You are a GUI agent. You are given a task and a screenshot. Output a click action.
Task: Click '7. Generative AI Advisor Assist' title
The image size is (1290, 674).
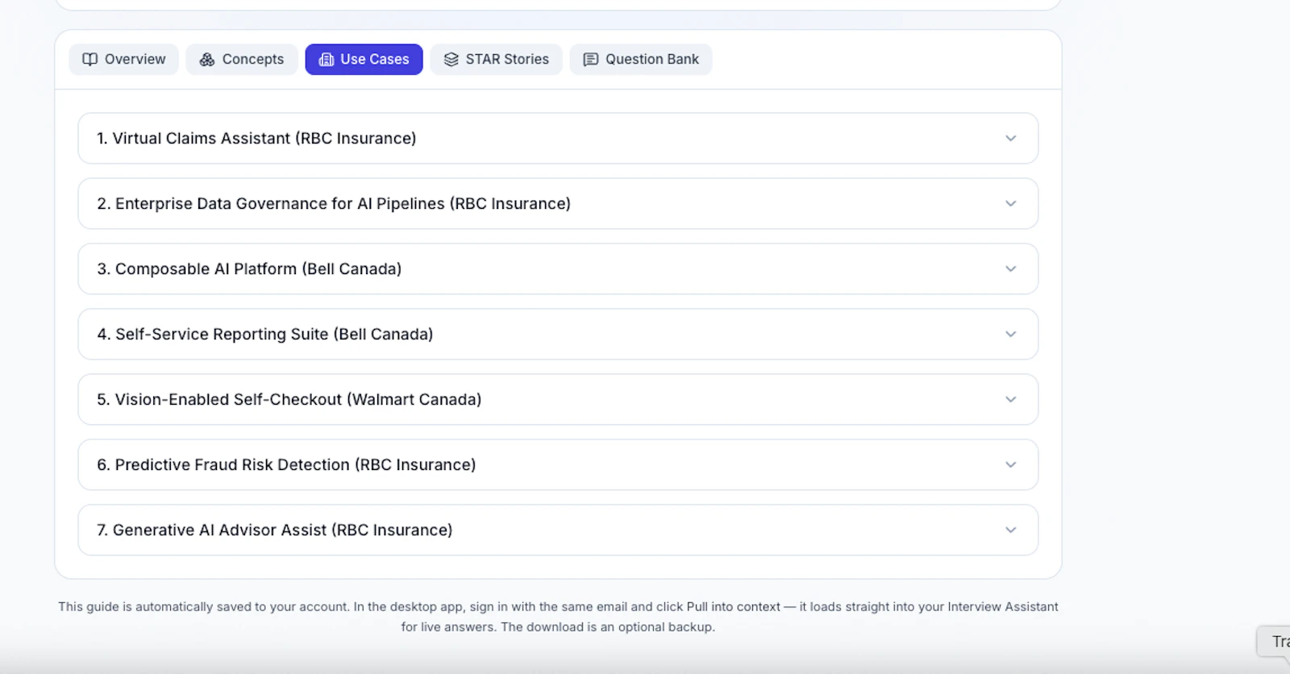pyautogui.click(x=275, y=530)
